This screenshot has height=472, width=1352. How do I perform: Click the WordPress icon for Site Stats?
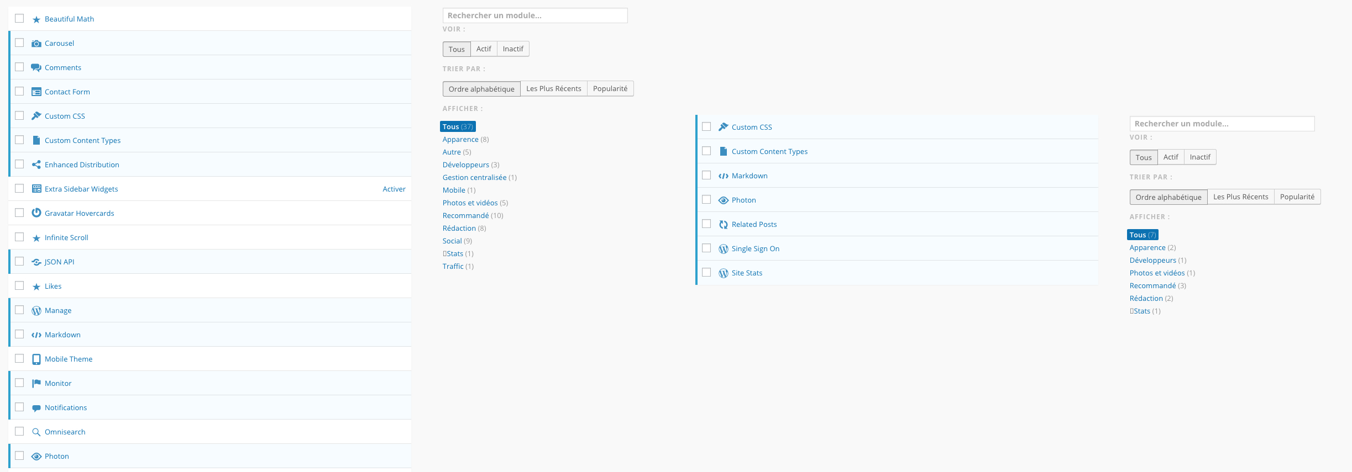(724, 273)
